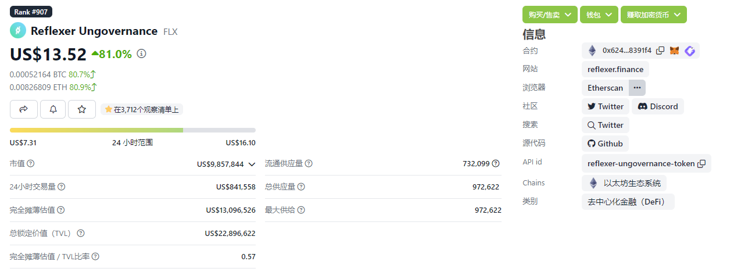Open the 购买/出卖 dropdown
734x272 pixels.
point(550,15)
